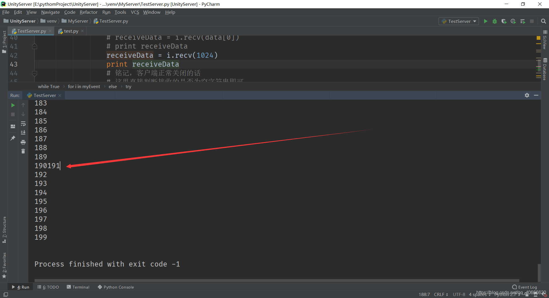The image size is (549, 298).
Task: Close the test.py editor tab
Action: [x=82, y=31]
